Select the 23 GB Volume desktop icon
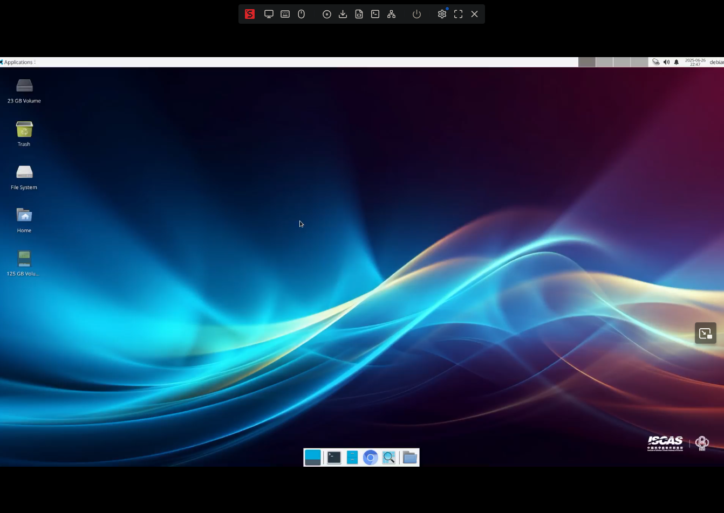The image size is (724, 513). click(24, 91)
